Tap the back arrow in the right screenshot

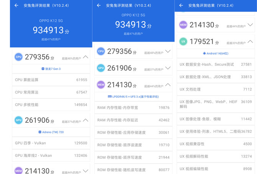(x=181, y=5)
